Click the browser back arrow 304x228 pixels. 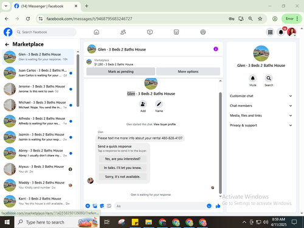pos(7,19)
